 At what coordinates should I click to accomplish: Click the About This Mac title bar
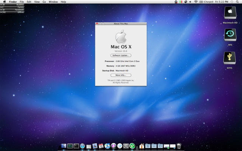[x=121, y=23]
